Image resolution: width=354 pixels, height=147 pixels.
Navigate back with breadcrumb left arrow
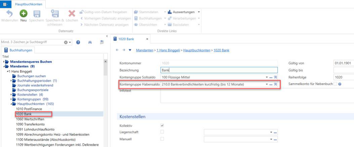coord(117,50)
